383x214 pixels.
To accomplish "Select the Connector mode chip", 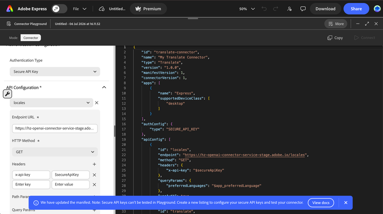I will coord(31,38).
